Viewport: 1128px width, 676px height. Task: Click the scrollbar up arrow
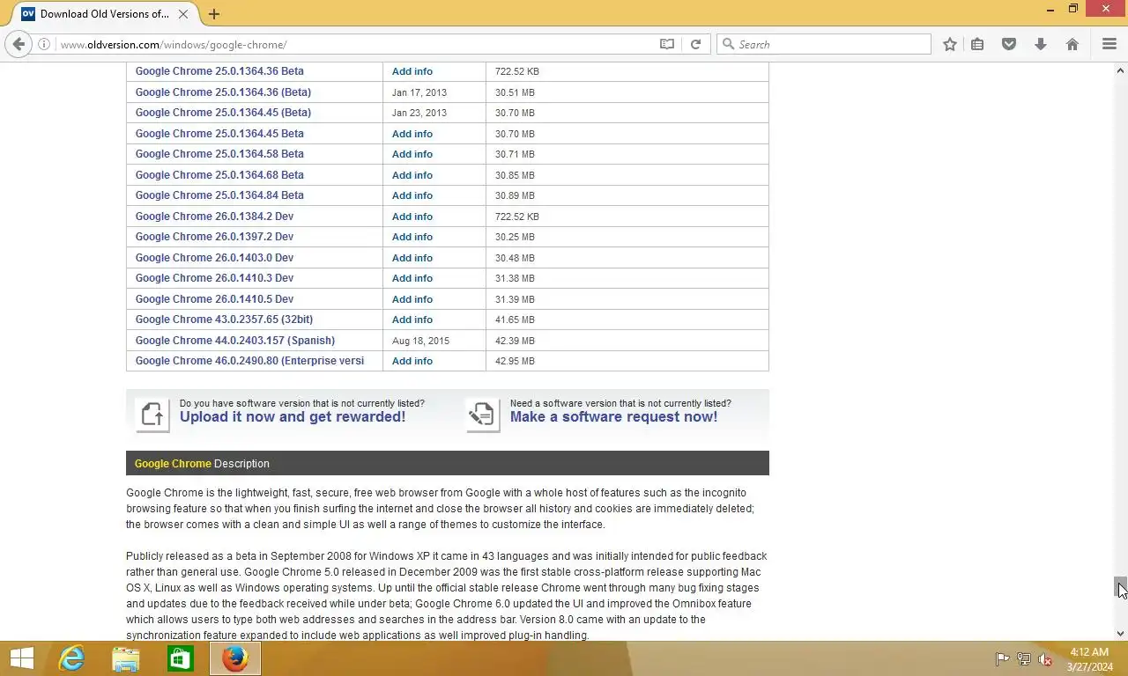[1120, 70]
